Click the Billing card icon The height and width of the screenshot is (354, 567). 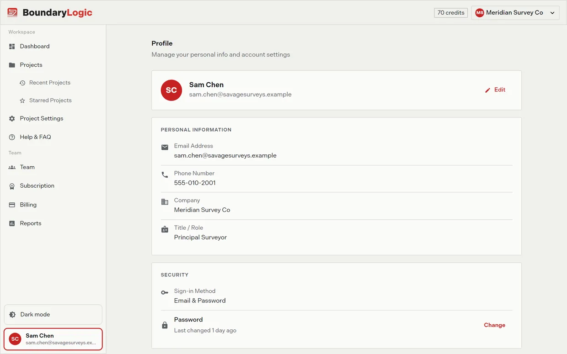click(x=12, y=205)
